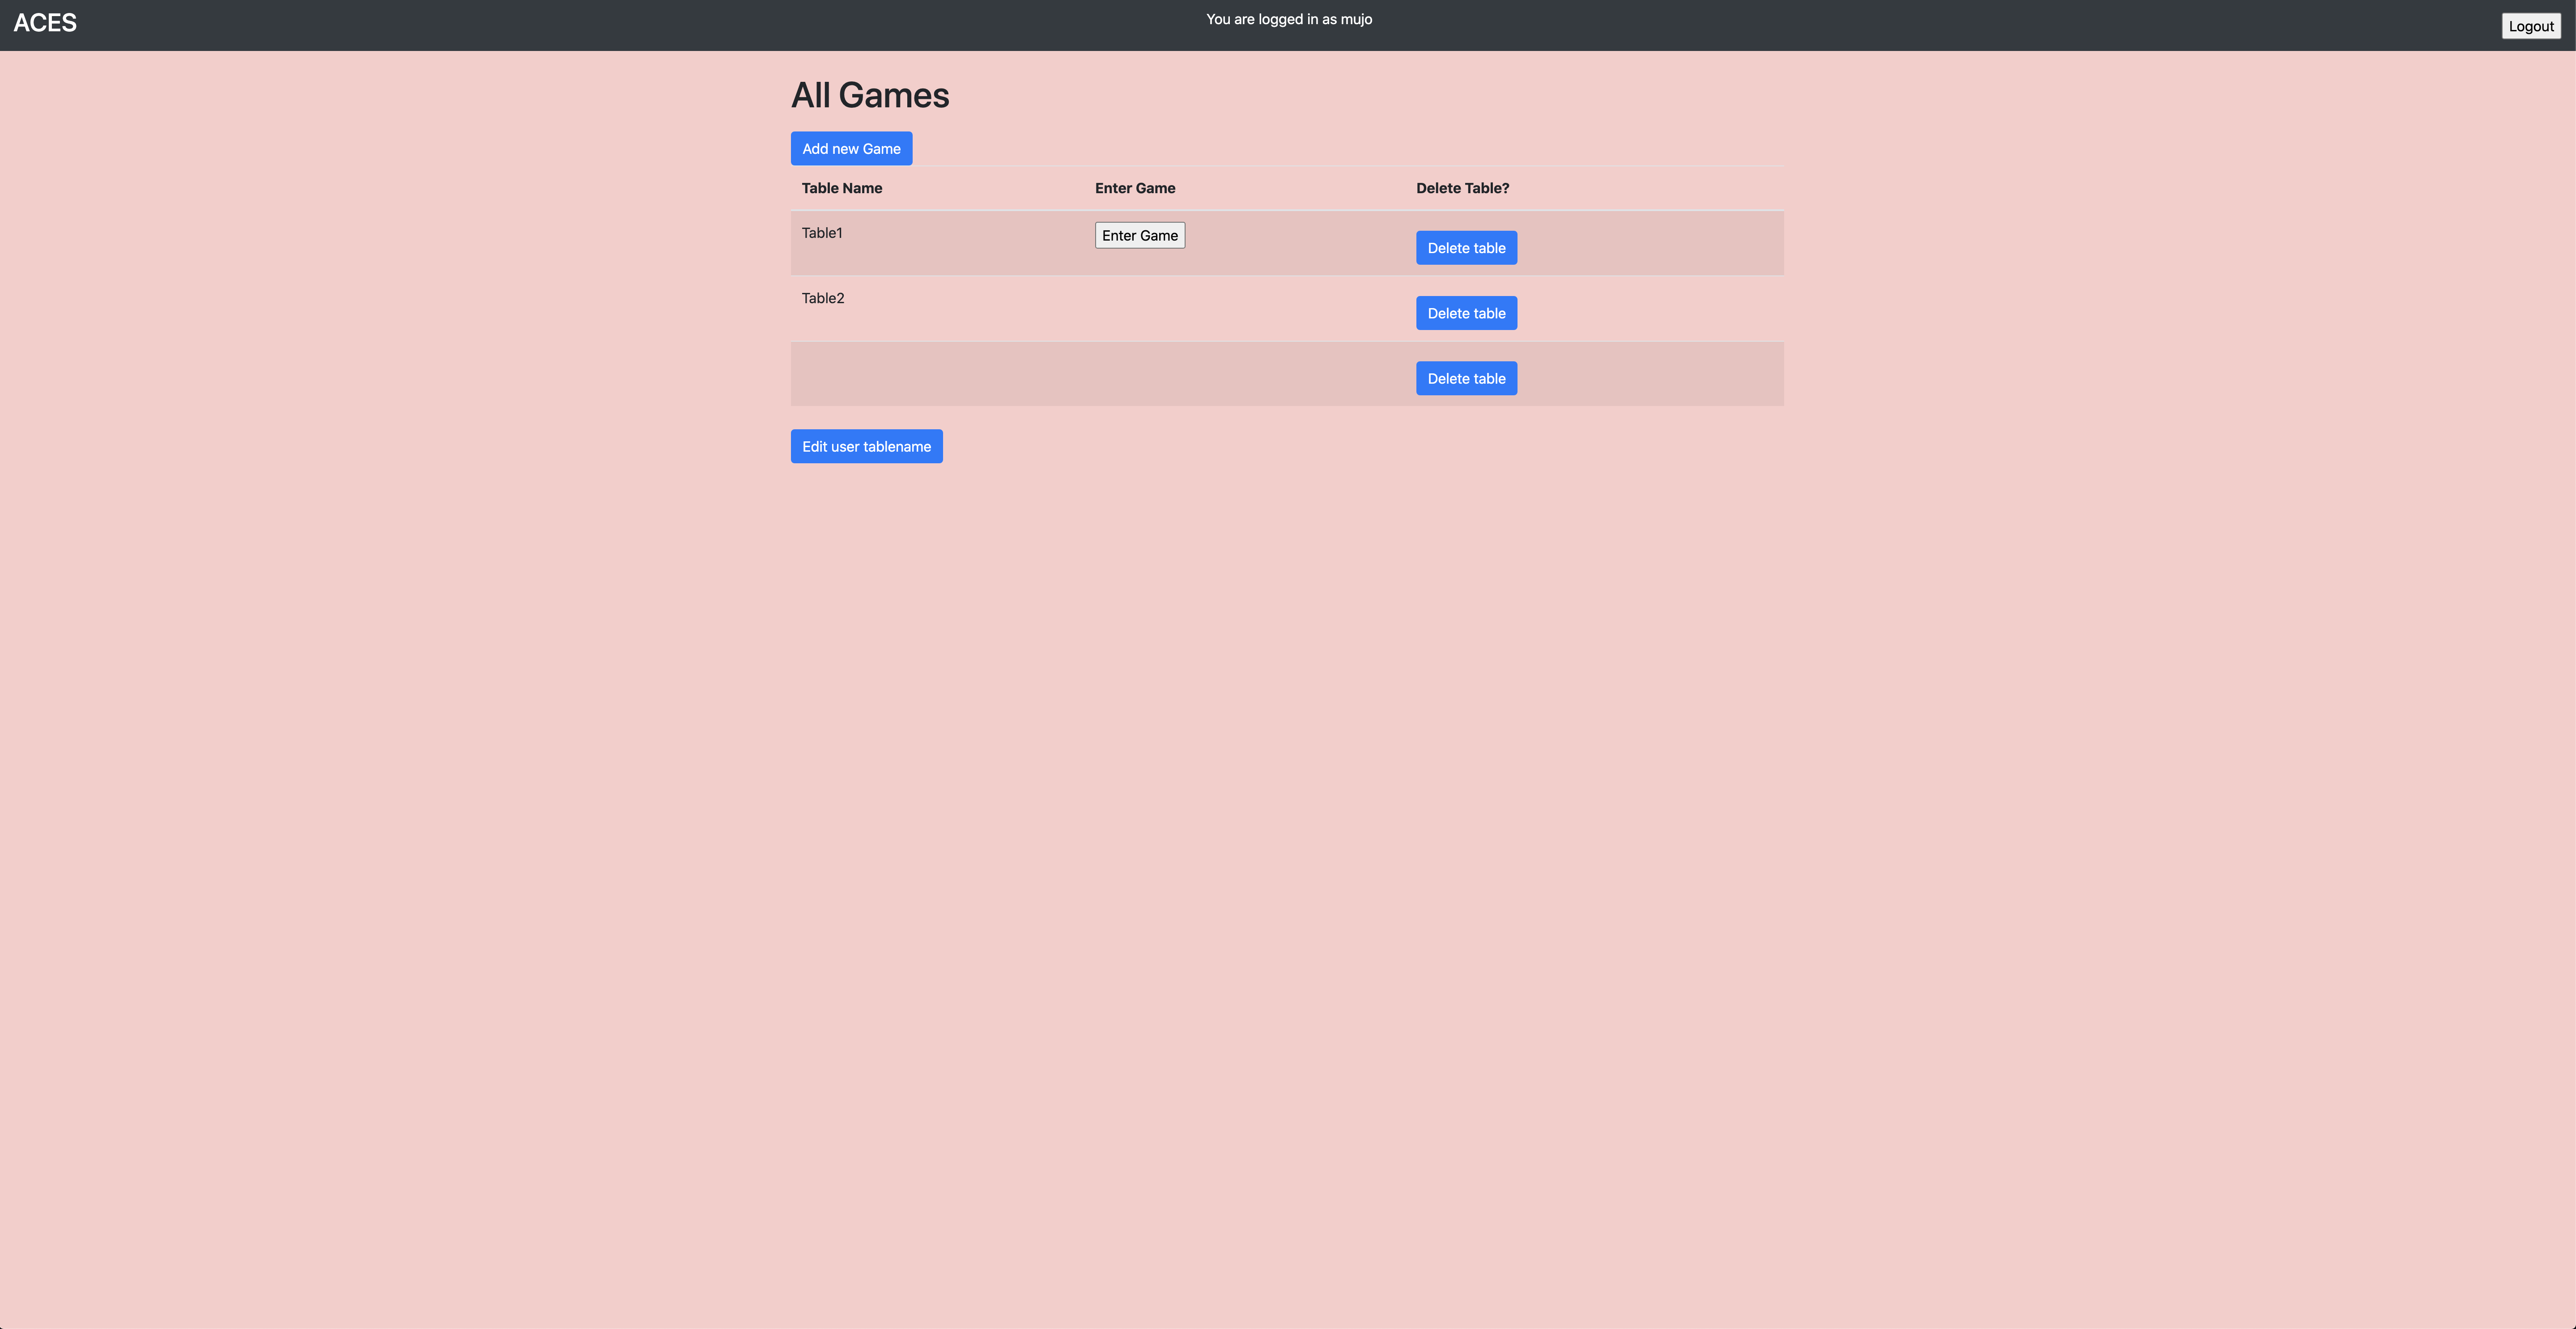This screenshot has width=2576, height=1329.
Task: Click Edit user tablename
Action: (866, 446)
